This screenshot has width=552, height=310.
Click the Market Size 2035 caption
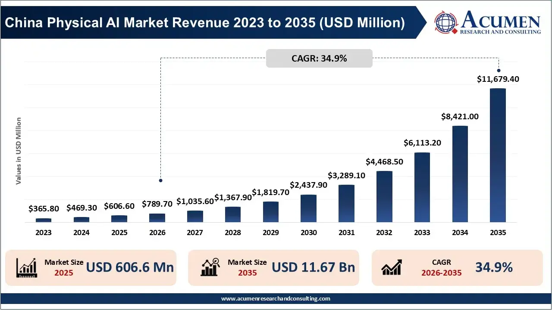pyautogui.click(x=247, y=267)
